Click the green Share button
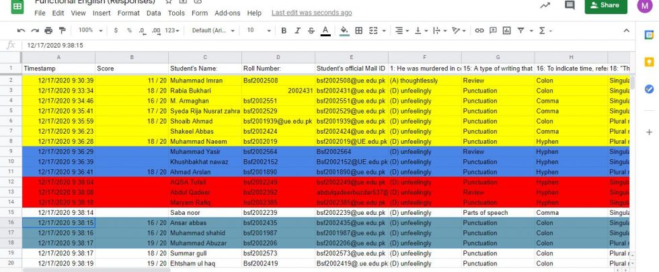 (x=605, y=5)
